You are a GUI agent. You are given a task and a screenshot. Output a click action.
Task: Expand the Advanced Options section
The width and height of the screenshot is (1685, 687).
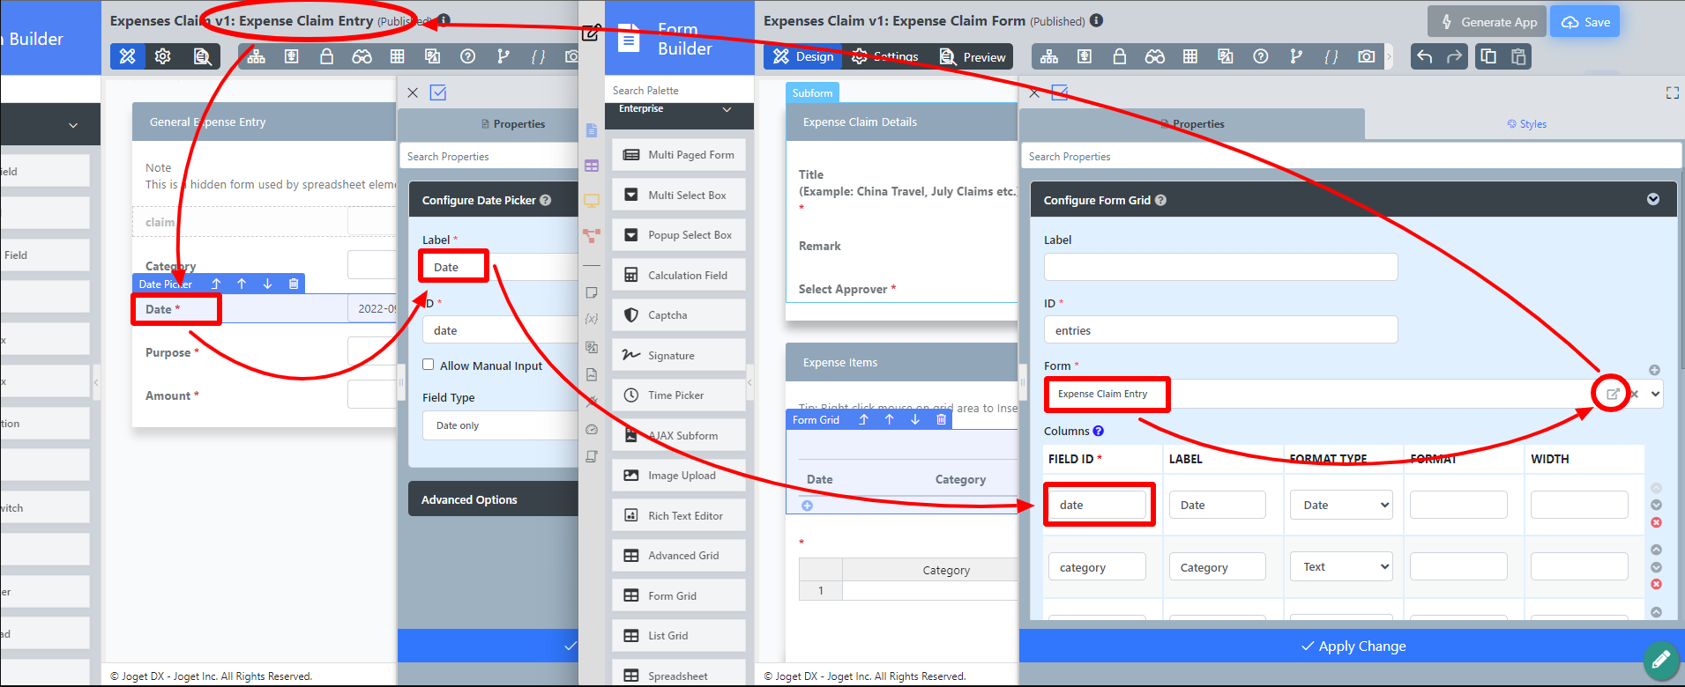pyautogui.click(x=493, y=499)
